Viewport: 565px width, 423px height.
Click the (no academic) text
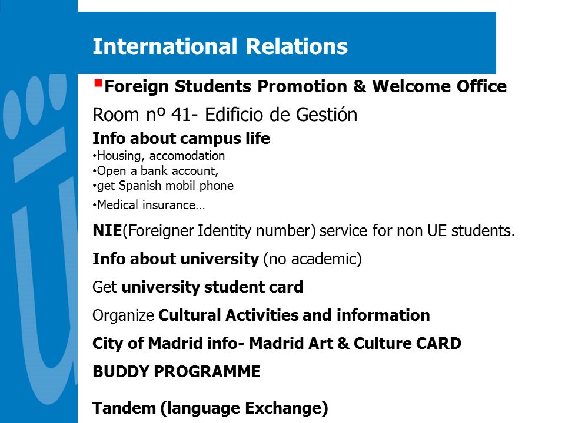pyautogui.click(x=313, y=259)
